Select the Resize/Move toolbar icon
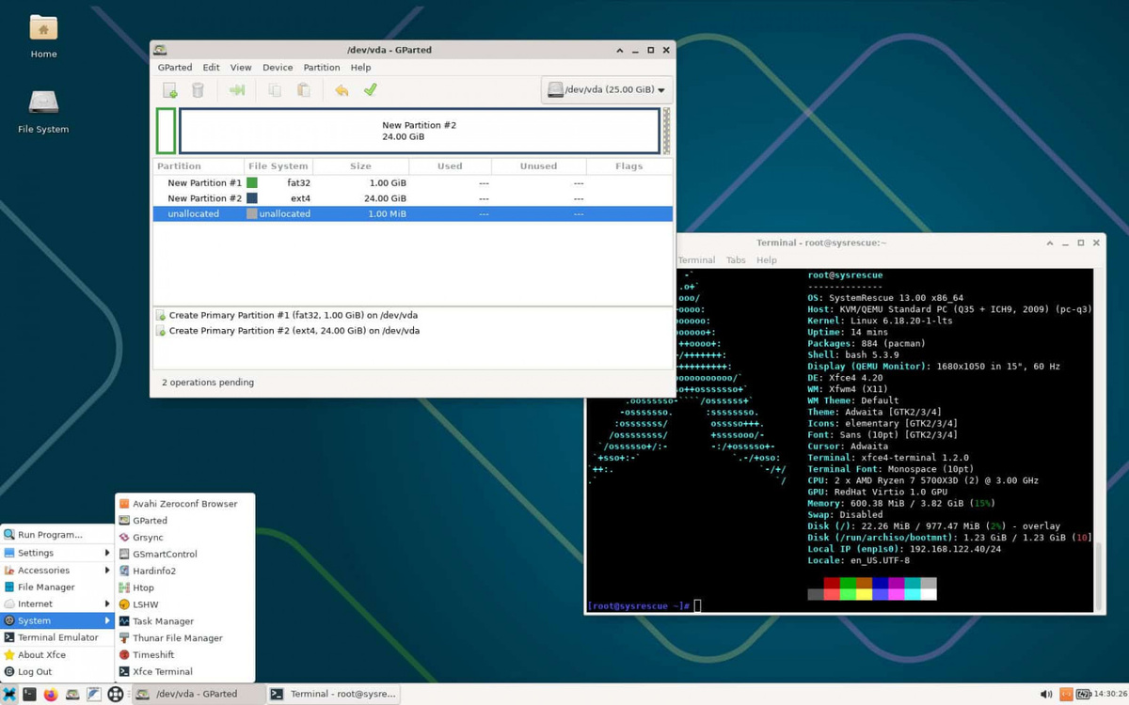The height and width of the screenshot is (705, 1129). pos(238,89)
